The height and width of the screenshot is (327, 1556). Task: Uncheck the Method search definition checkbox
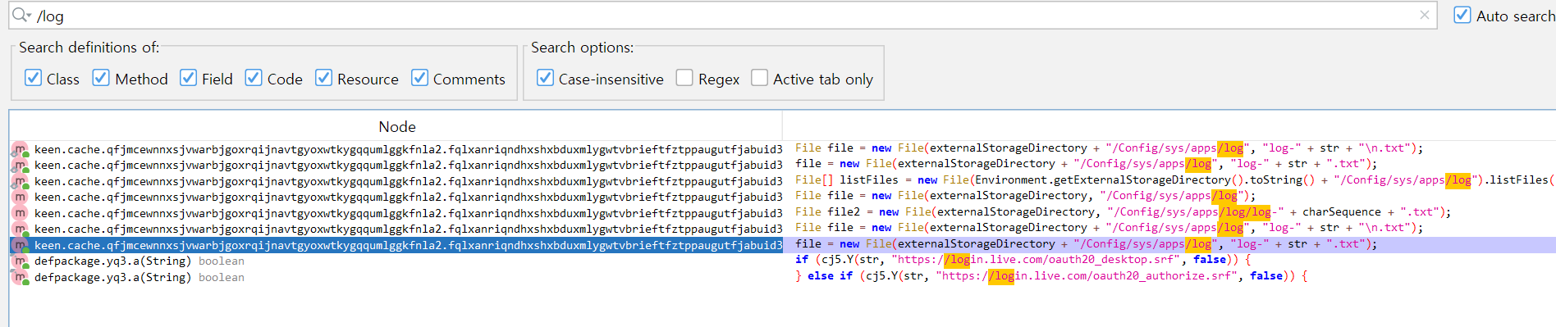pyautogui.click(x=101, y=78)
